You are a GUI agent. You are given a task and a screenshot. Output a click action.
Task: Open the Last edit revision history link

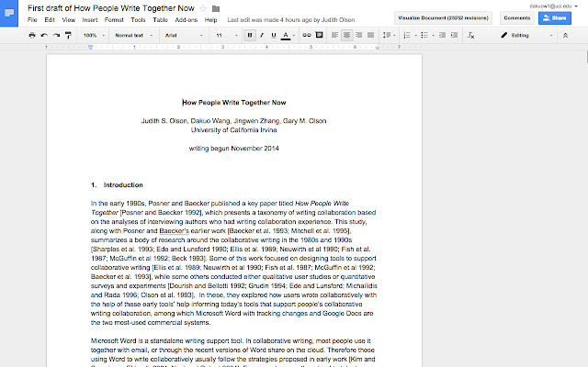coord(291,20)
